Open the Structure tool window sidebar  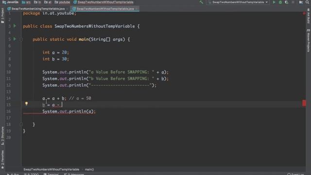[2, 136]
